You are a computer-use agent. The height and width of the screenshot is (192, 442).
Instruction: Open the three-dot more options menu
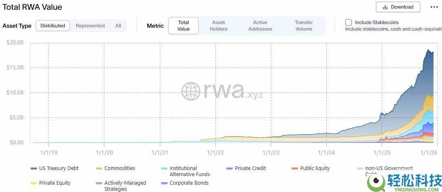click(x=434, y=7)
